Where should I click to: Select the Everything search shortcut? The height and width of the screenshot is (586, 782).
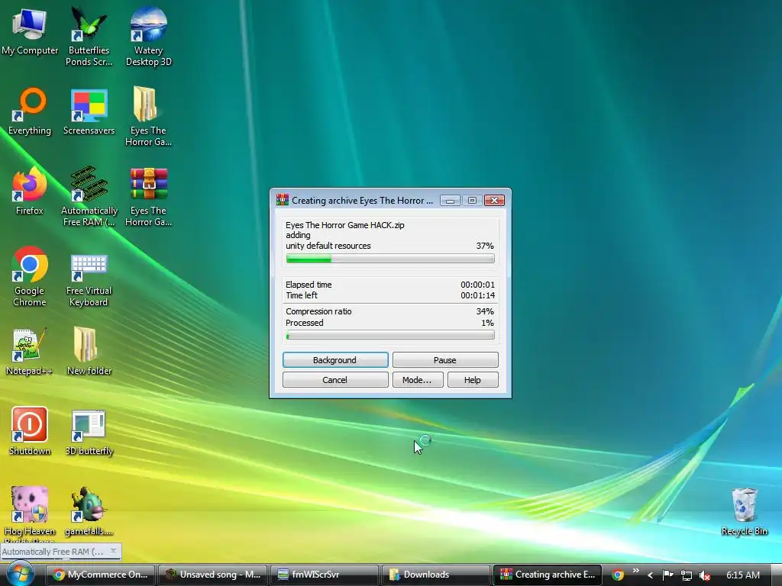click(x=30, y=111)
